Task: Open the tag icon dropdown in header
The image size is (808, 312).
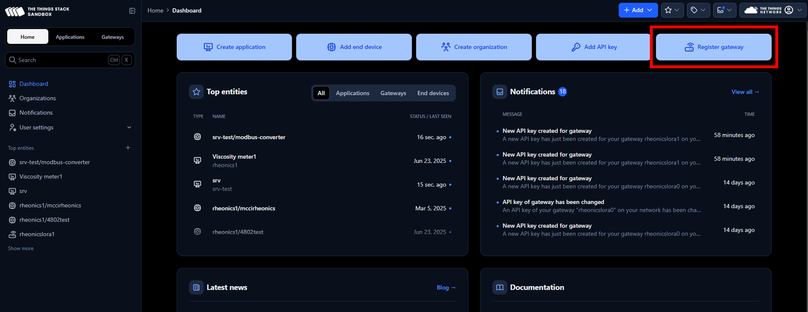Action: click(x=698, y=10)
